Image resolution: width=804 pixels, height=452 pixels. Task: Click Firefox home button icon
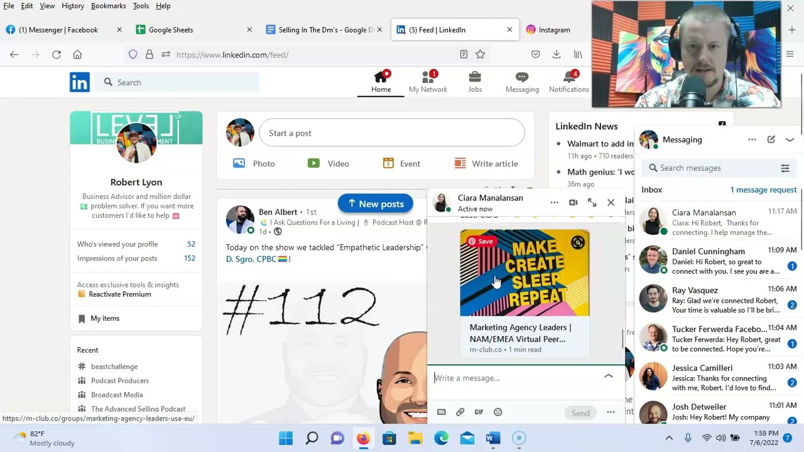77,55
